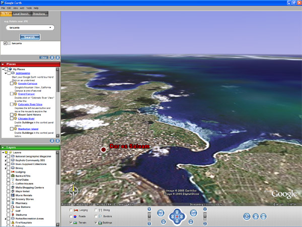Collapse the Layers panel header triangle

(x=3, y=148)
